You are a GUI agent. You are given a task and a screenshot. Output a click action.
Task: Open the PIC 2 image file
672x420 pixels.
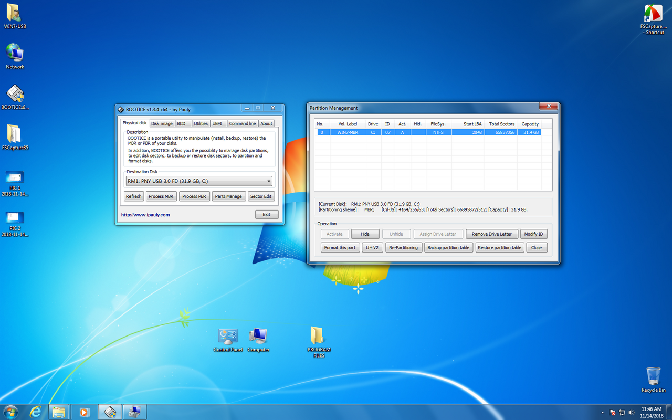click(15, 224)
